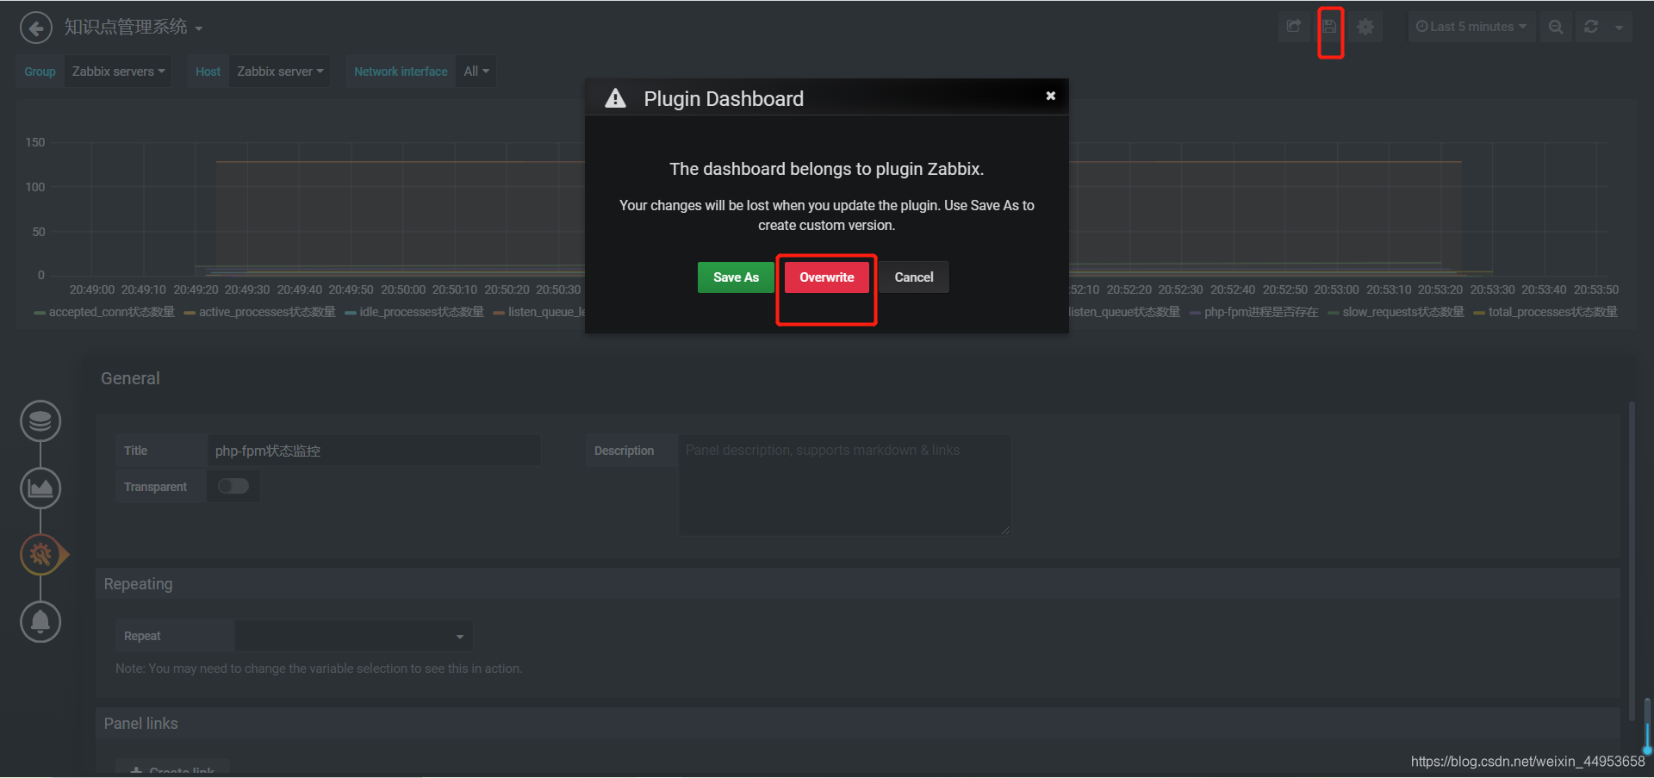Open the Last 5 minutes time picker
The image size is (1654, 778).
pos(1471,27)
